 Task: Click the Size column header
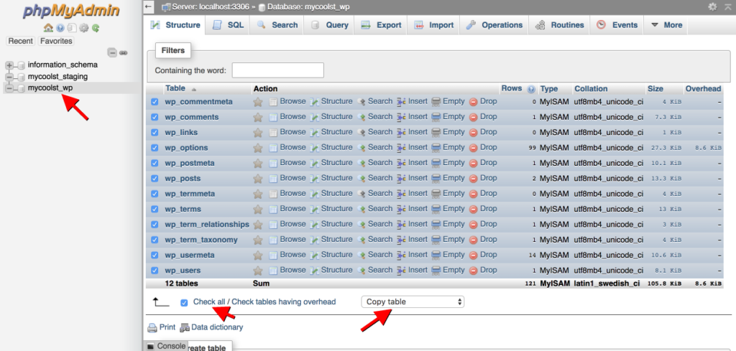click(x=655, y=88)
